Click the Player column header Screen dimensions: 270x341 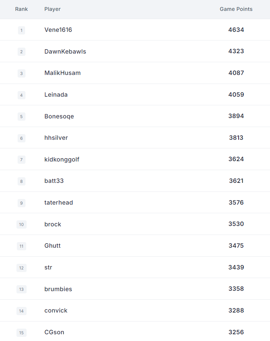52,9
